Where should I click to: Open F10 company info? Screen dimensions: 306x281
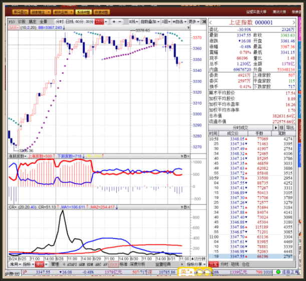(12, 21)
